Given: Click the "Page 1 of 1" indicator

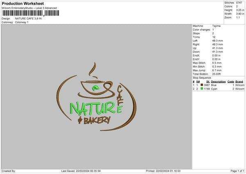Looking at the screenshot, I should tap(237, 171).
